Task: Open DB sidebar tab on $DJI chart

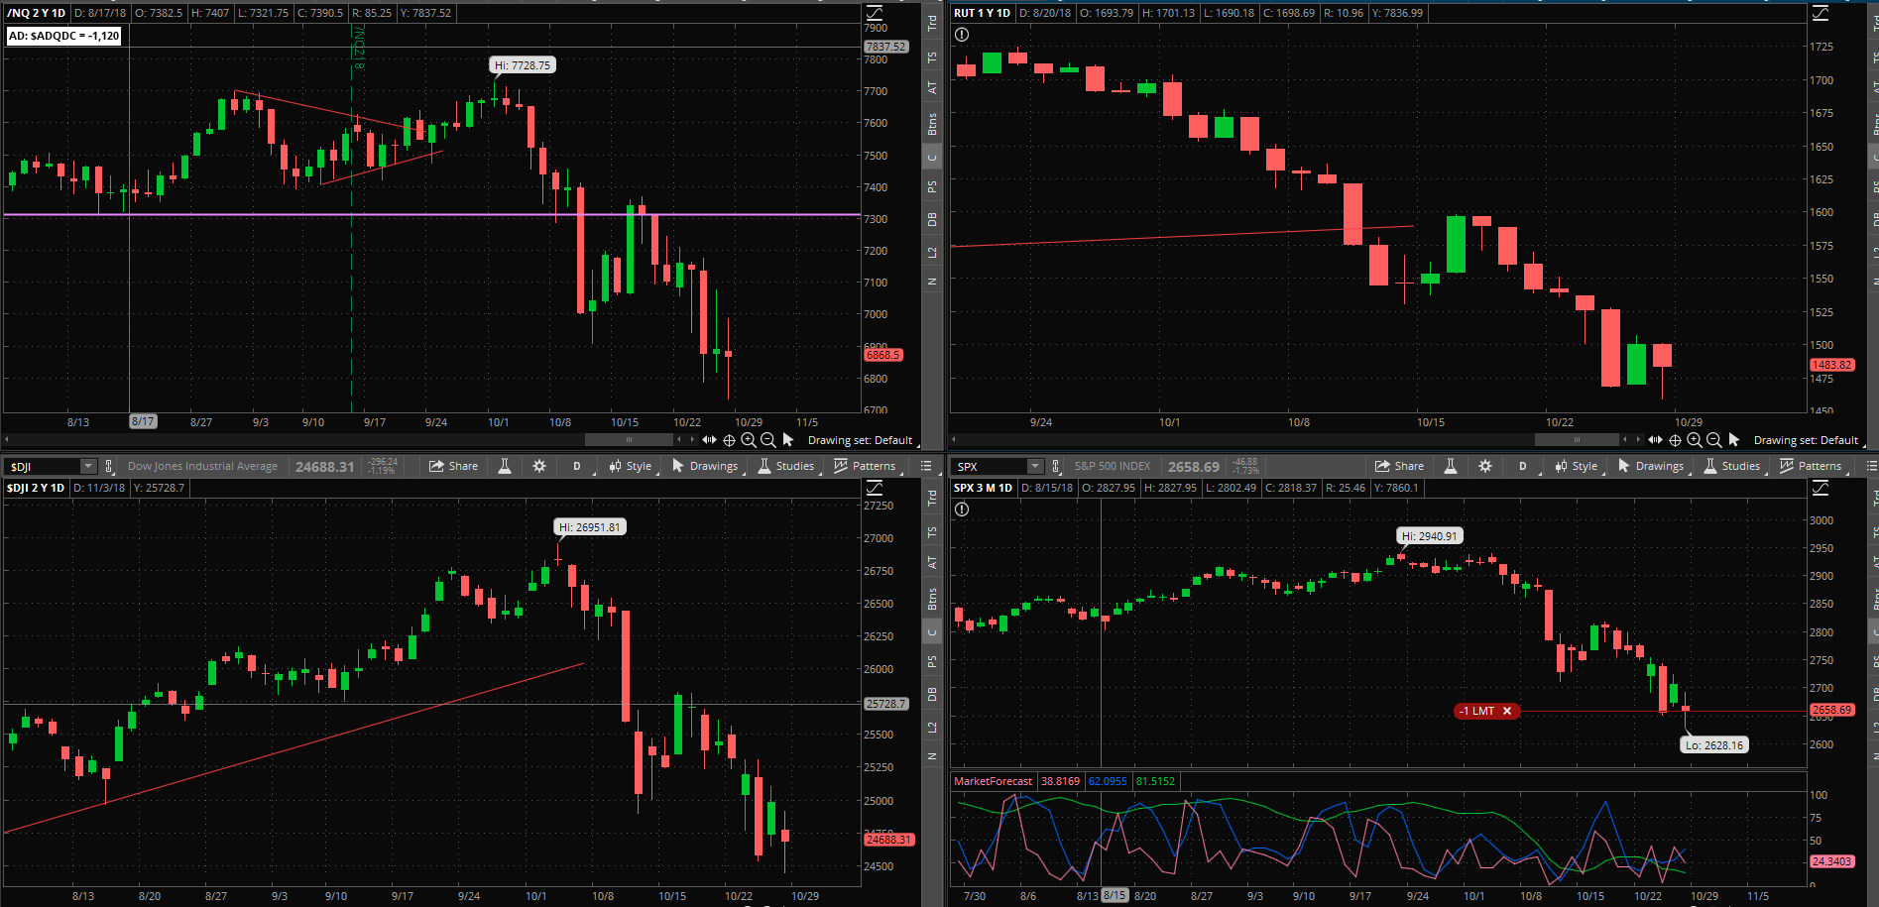Action: [932, 695]
